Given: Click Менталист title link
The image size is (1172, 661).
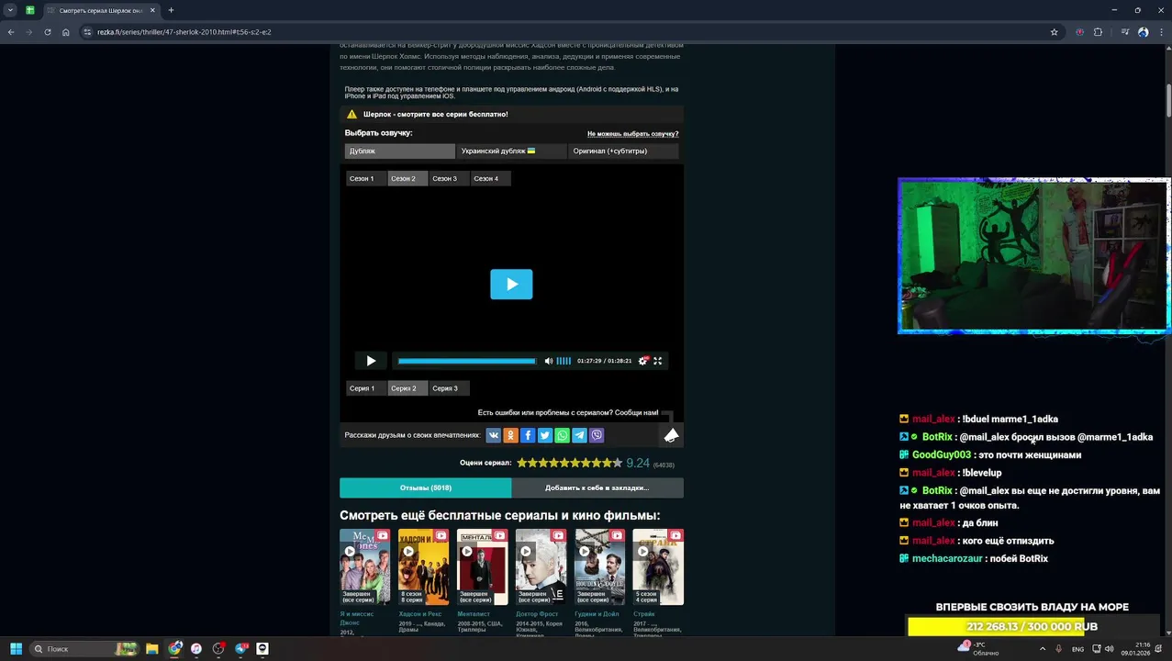Looking at the screenshot, I should tap(474, 614).
